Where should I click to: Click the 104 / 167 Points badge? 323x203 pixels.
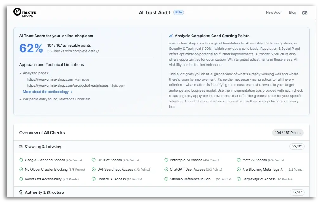pos(288,133)
